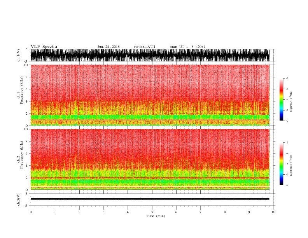The image size is (308, 238).
Task: Click the ch.1 waveform trace panel
Action: (150, 55)
